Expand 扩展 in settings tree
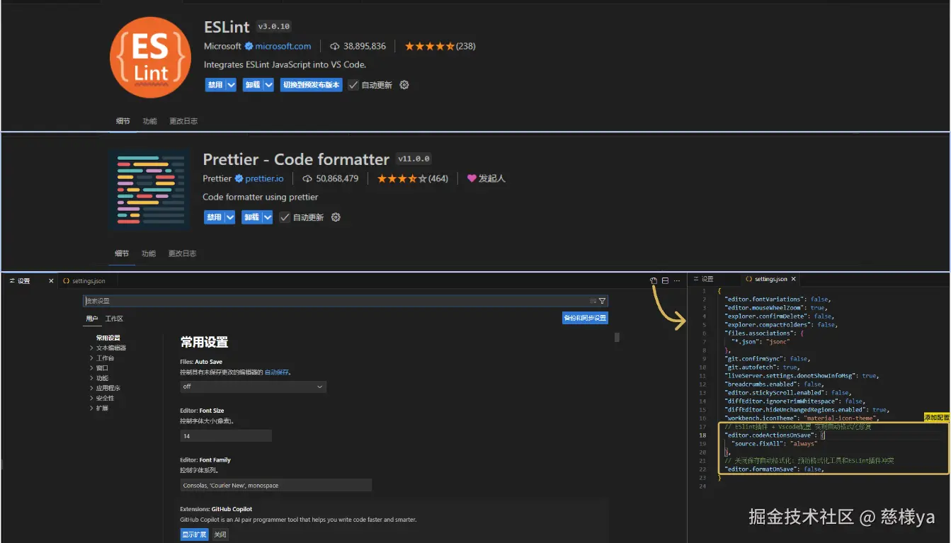 tap(91, 408)
